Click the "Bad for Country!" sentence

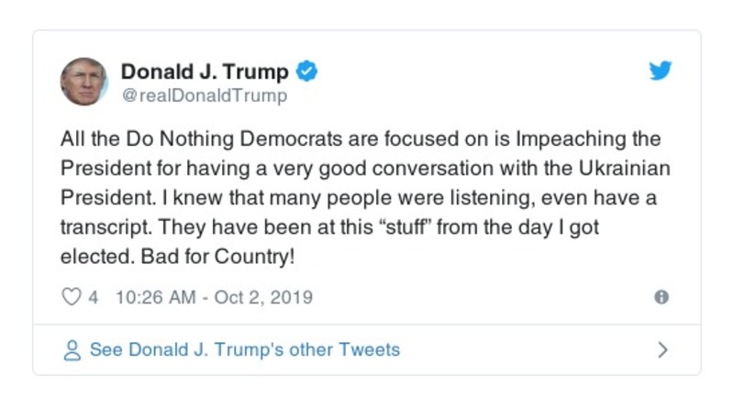[218, 257]
